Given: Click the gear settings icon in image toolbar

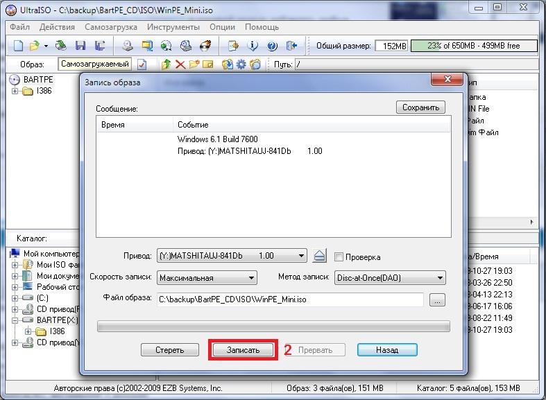Looking at the screenshot, I should point(241,64).
